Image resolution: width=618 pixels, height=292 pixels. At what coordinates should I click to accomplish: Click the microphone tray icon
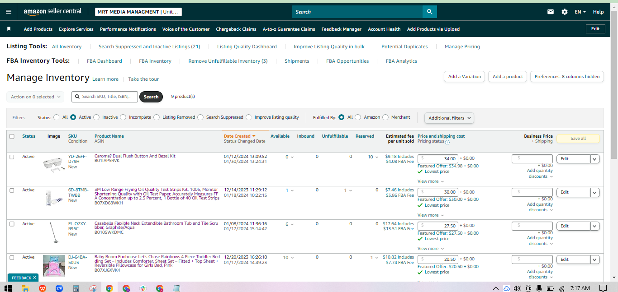click(x=539, y=288)
